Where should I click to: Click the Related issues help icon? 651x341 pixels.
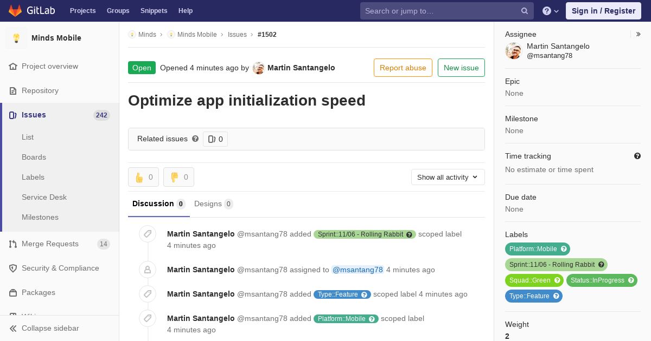click(x=195, y=139)
